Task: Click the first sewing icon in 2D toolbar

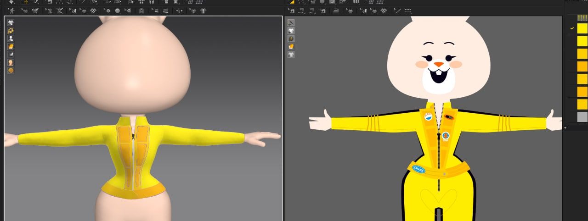Action: coord(291,11)
